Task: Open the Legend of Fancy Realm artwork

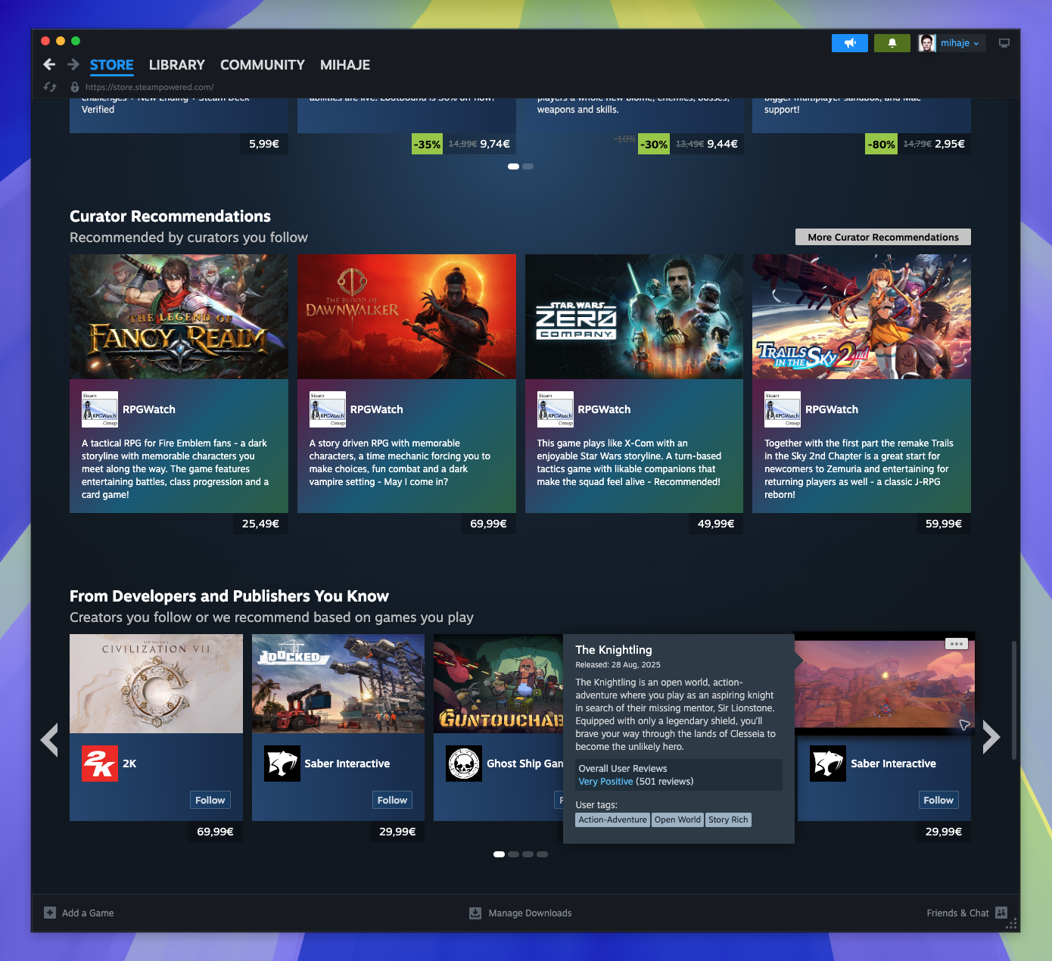Action: point(179,316)
